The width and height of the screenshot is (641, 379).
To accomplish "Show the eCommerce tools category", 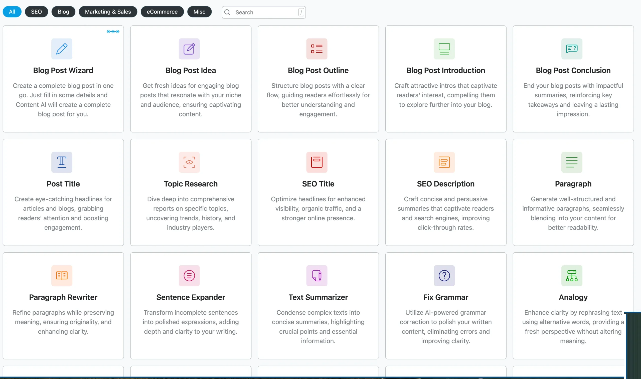I will [162, 12].
